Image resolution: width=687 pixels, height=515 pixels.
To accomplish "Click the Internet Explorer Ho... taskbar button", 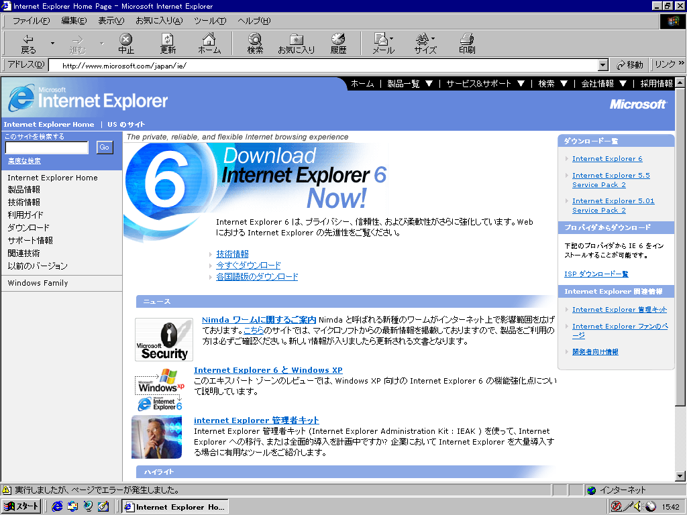I will 175,507.
